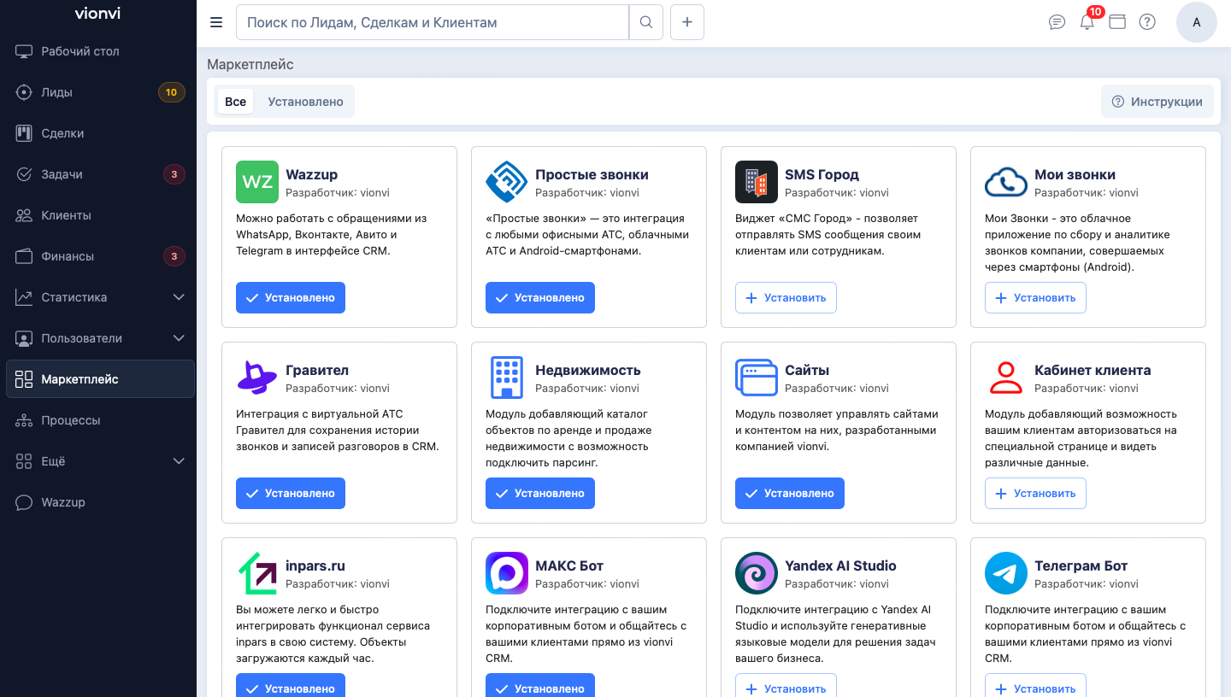This screenshot has height=697, width=1231.
Task: Open Клиенты in the sidebar
Action: tap(101, 215)
